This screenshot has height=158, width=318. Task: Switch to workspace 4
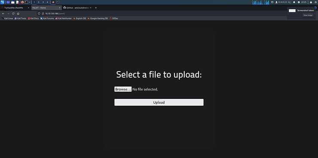(47, 2)
